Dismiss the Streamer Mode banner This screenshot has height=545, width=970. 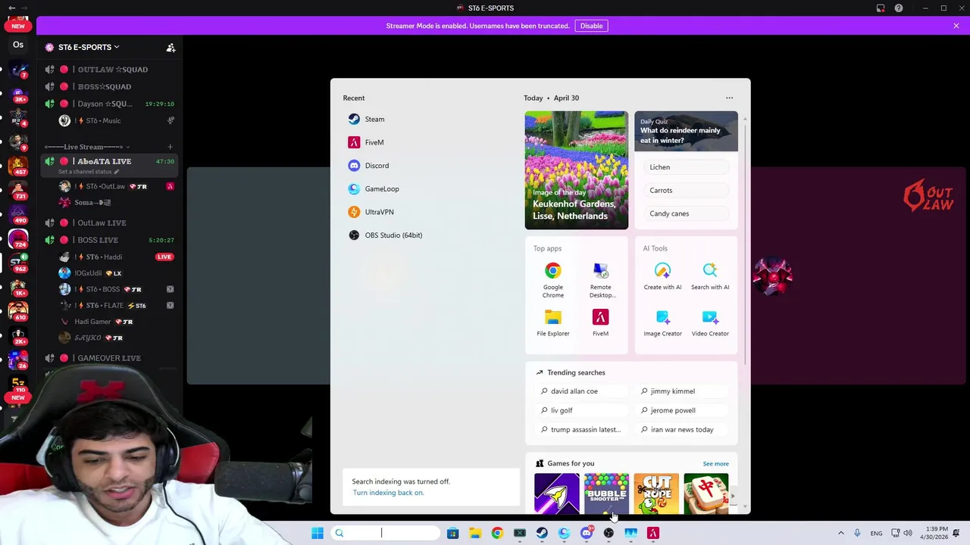point(956,26)
